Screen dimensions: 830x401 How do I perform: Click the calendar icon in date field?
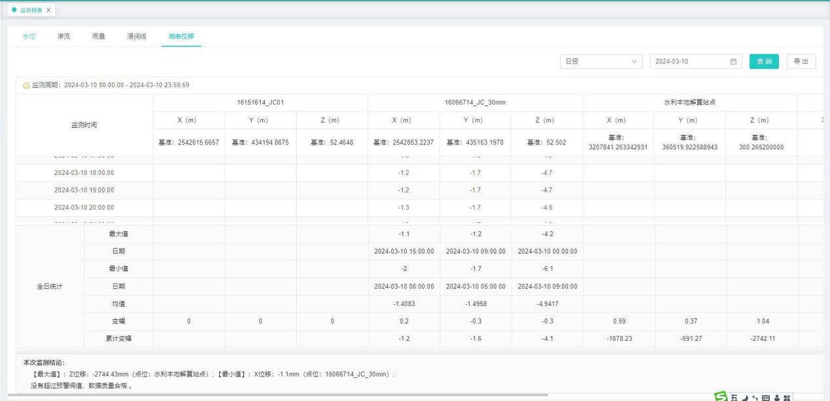pyautogui.click(x=734, y=62)
